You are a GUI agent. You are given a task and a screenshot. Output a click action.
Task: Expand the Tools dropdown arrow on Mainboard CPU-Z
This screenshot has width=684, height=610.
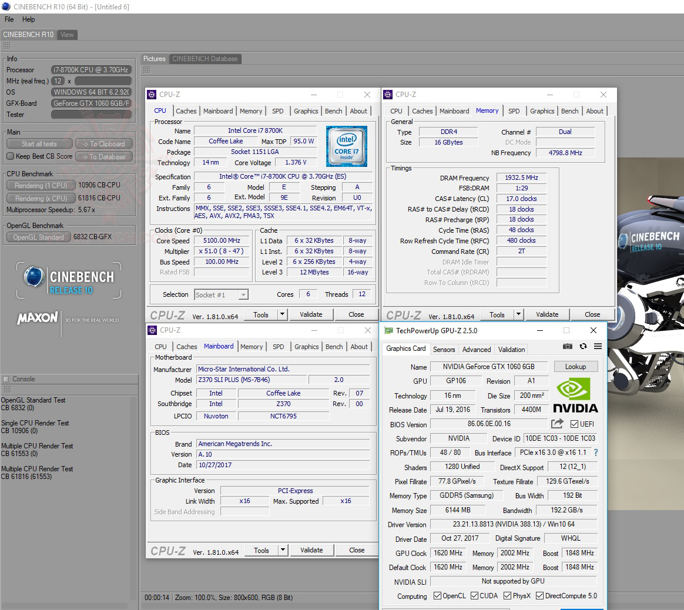(x=281, y=550)
